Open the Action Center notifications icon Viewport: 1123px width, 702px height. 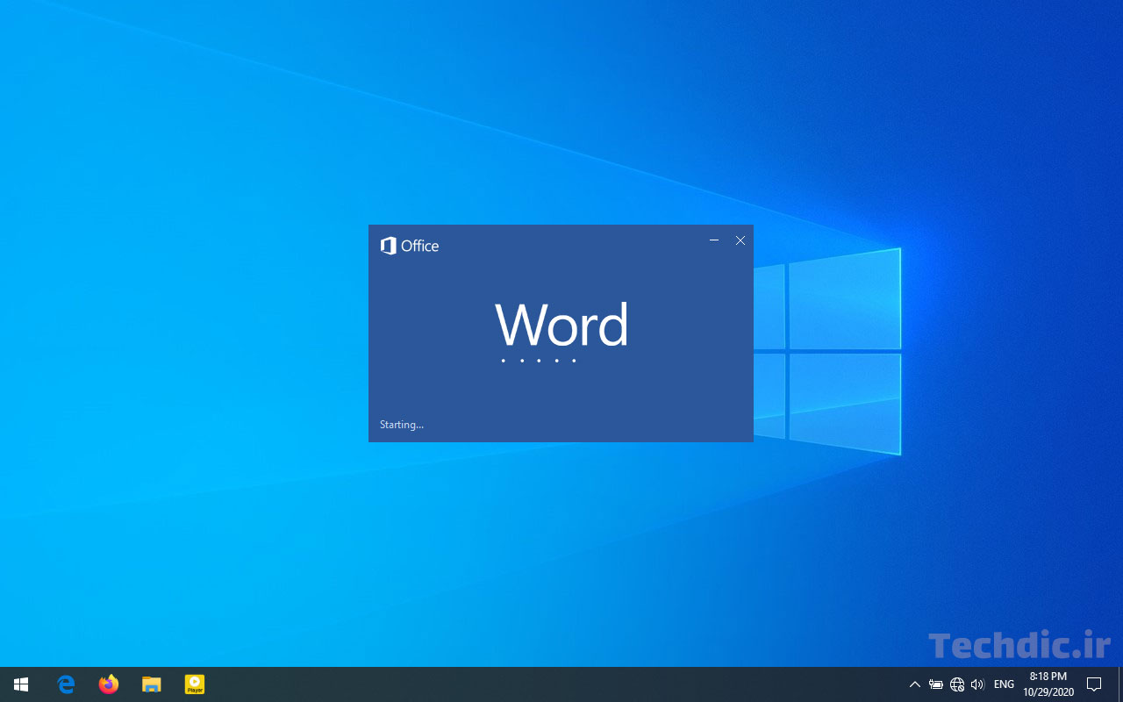[1094, 684]
